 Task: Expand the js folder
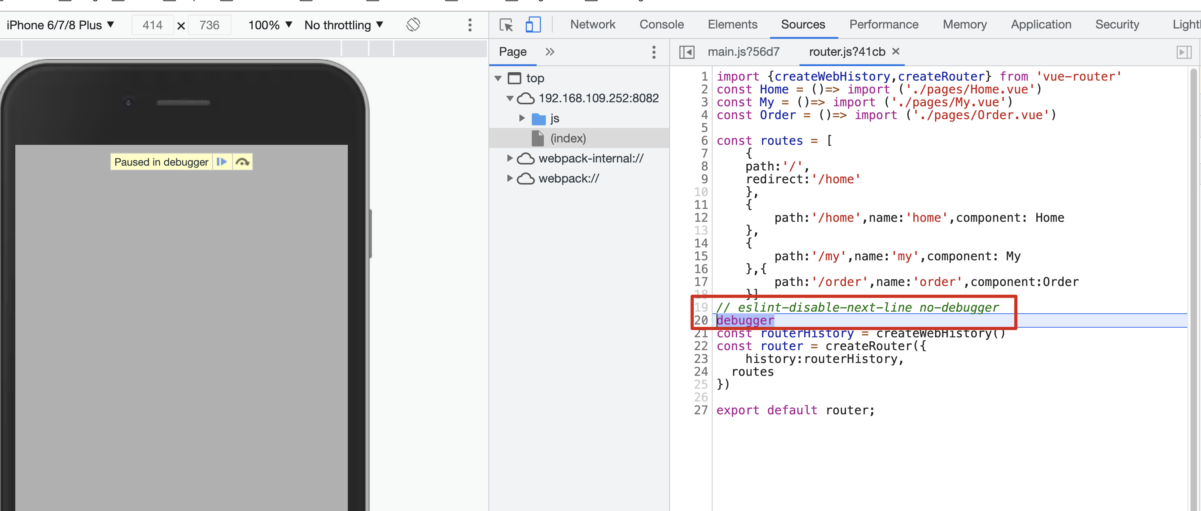point(522,118)
